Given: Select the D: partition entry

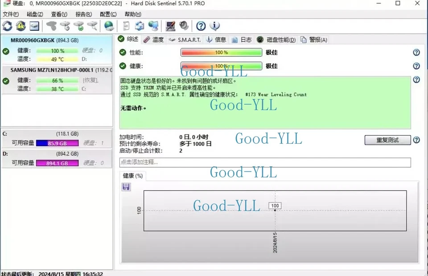Looking at the screenshot, I should [57, 158].
